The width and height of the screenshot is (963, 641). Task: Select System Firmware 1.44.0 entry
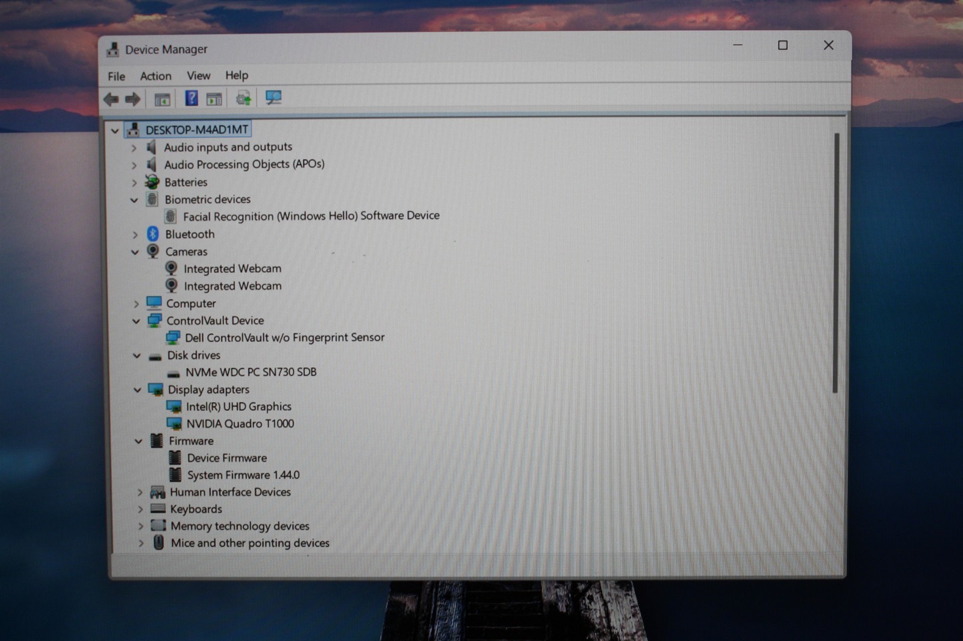pyautogui.click(x=243, y=475)
